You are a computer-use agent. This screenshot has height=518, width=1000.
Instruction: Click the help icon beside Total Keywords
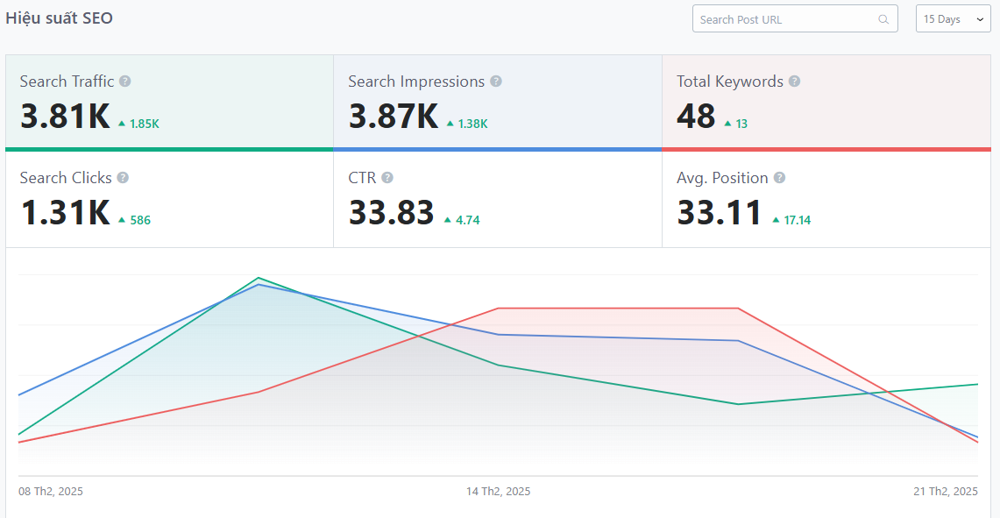794,82
